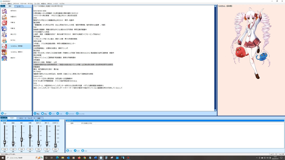Click the 長ポーズ slider handle
285x160 pixels.
click(47, 143)
